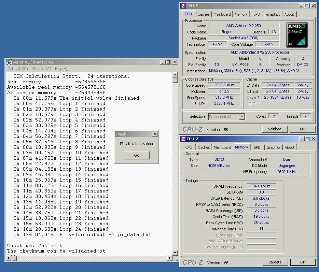Click the Checksum: 26E1553D line
The height and width of the screenshot is (272, 319).
point(35,245)
